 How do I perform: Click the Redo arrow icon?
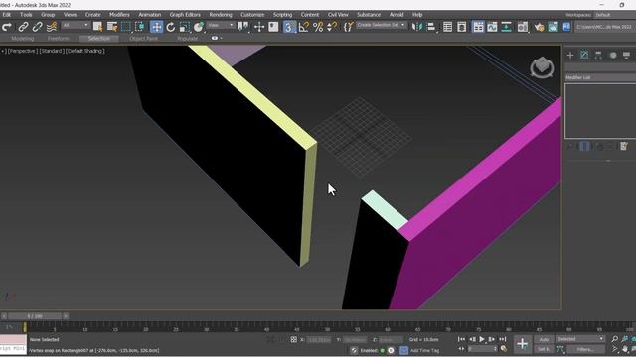point(7,27)
